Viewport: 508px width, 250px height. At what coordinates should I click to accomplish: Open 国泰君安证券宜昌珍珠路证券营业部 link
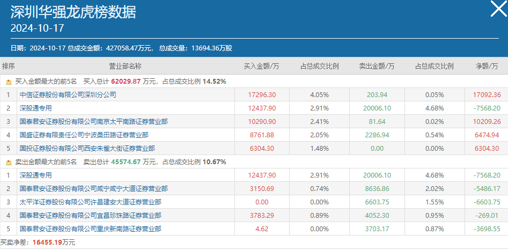(x=91, y=216)
